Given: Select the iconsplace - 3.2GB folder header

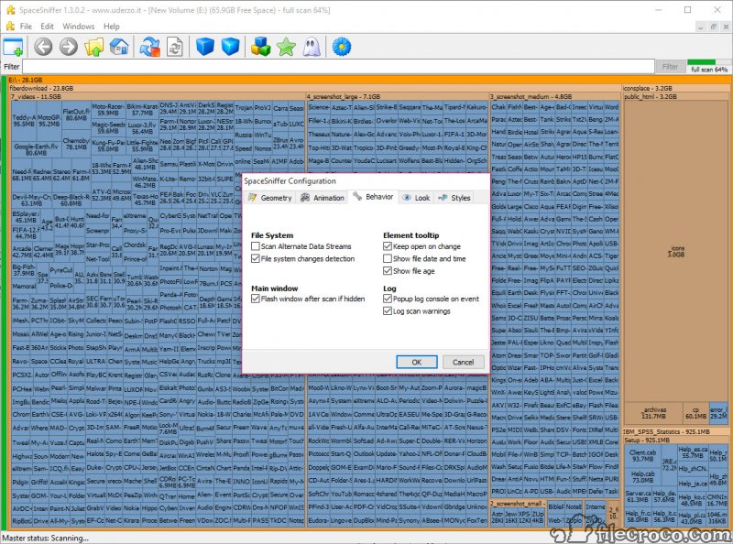Looking at the screenshot, I should 676,88.
